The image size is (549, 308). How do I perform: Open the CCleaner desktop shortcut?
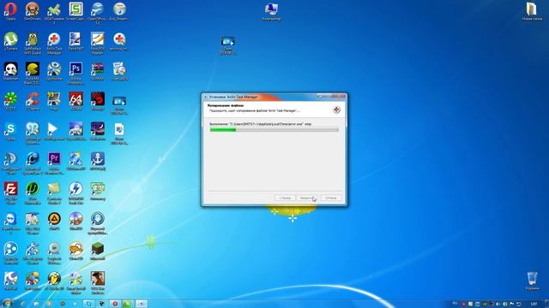tap(33, 102)
